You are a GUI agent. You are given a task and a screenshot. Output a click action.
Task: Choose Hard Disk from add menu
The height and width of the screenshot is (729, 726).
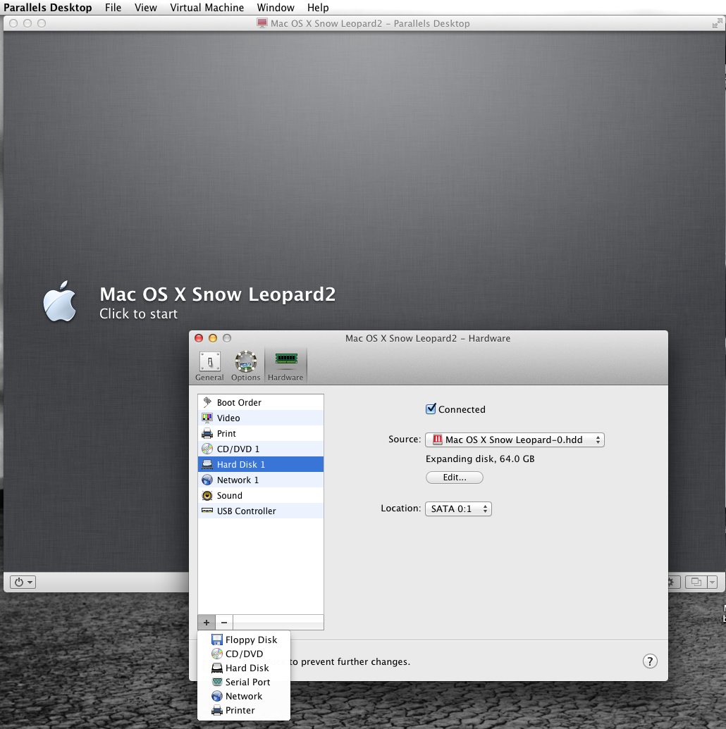click(244, 668)
